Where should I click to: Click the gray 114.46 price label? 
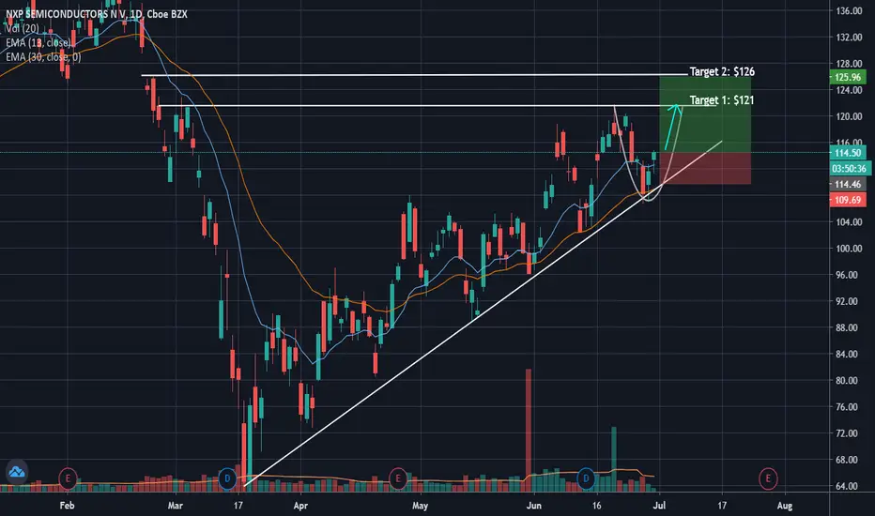848,184
